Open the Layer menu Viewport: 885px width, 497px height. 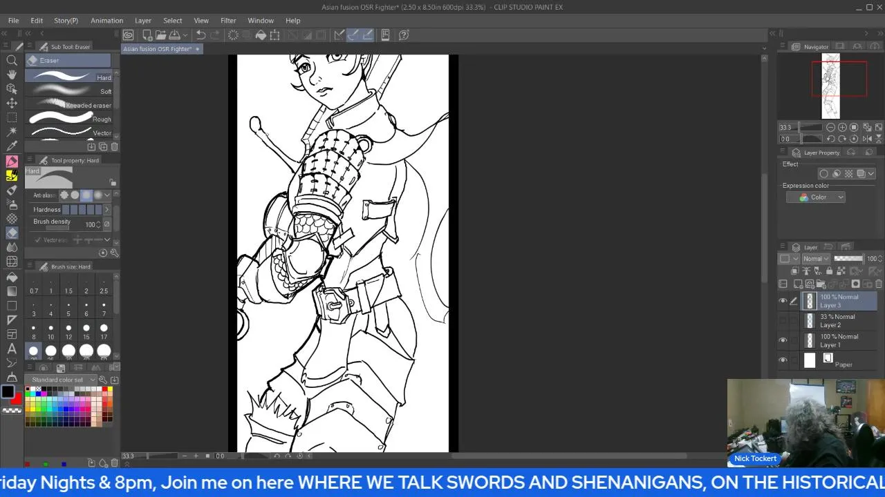tap(143, 21)
